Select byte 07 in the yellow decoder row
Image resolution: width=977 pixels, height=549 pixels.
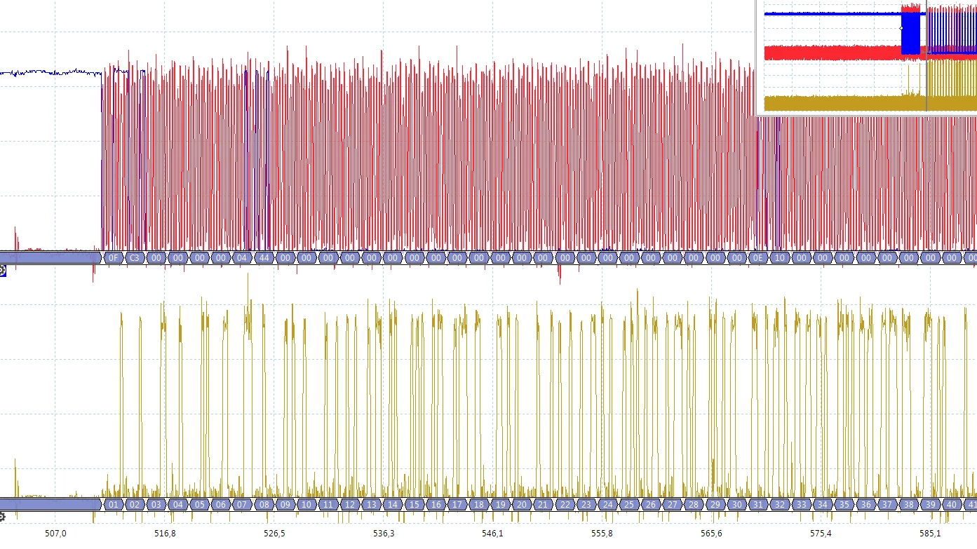pyautogui.click(x=242, y=504)
